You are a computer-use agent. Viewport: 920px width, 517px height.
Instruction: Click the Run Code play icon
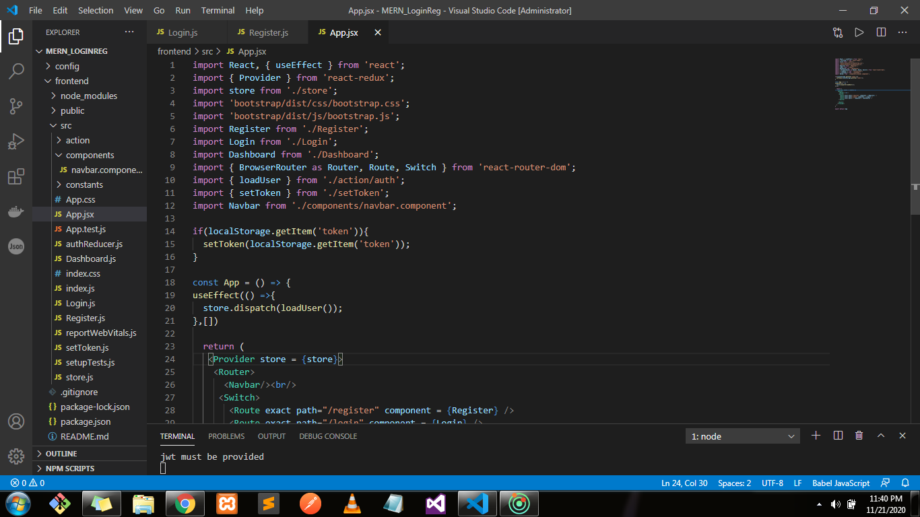(859, 32)
